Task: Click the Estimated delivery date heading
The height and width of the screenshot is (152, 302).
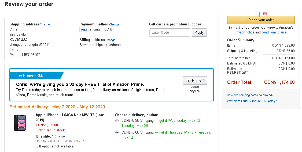Action: tap(57, 107)
